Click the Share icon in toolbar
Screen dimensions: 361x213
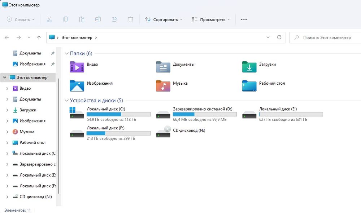point(114,19)
